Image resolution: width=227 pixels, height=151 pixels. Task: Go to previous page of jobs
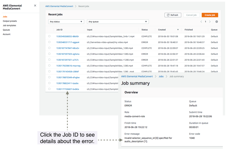pos(201,22)
